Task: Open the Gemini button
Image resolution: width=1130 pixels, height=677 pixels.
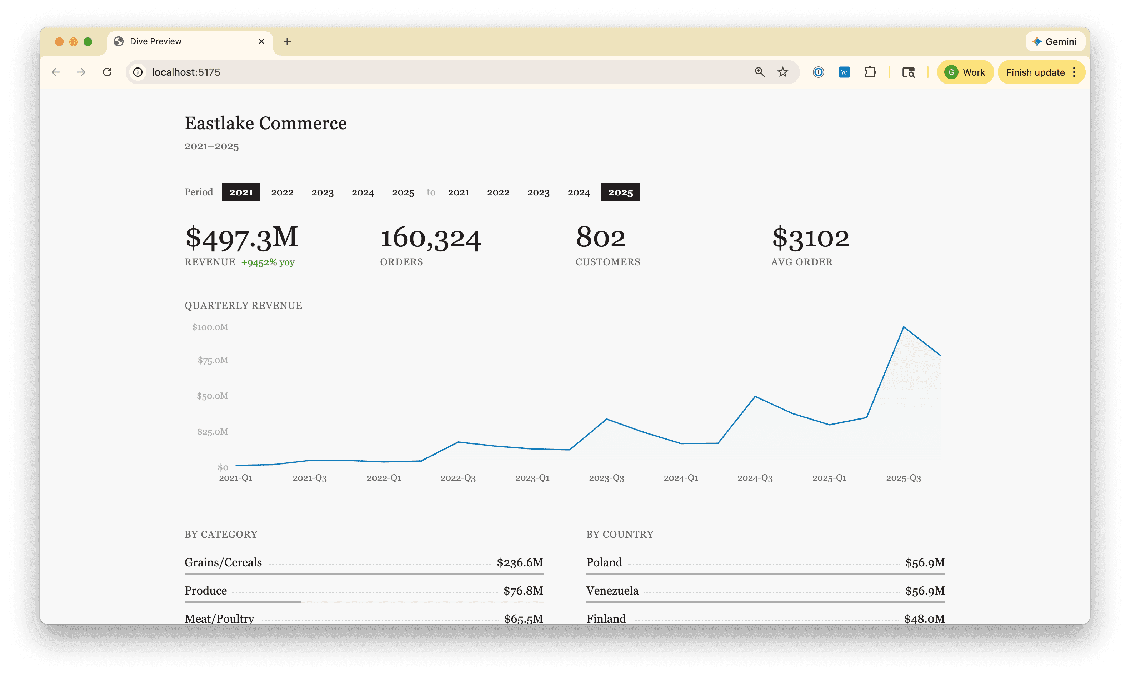Action: (x=1055, y=41)
